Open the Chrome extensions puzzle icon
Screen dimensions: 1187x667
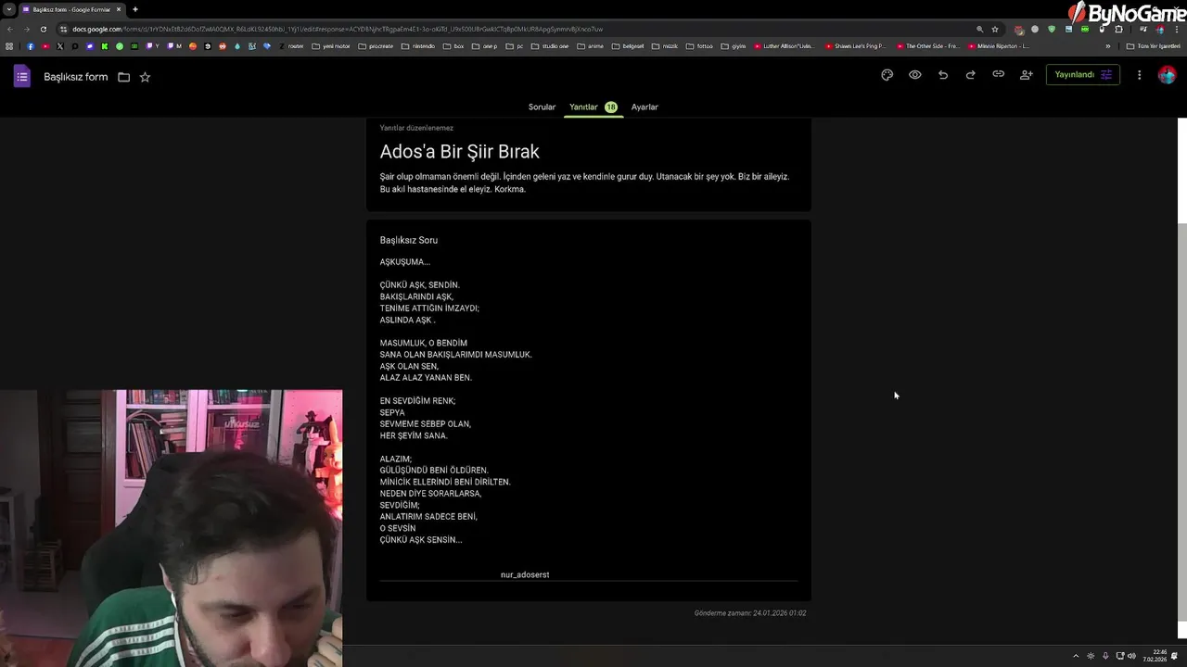1118,29
